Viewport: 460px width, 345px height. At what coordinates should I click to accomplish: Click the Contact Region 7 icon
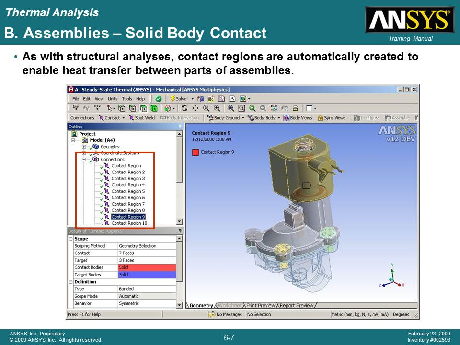click(x=107, y=204)
